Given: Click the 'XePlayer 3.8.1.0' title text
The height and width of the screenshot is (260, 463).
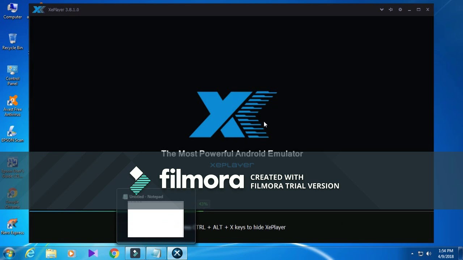Looking at the screenshot, I should [64, 10].
